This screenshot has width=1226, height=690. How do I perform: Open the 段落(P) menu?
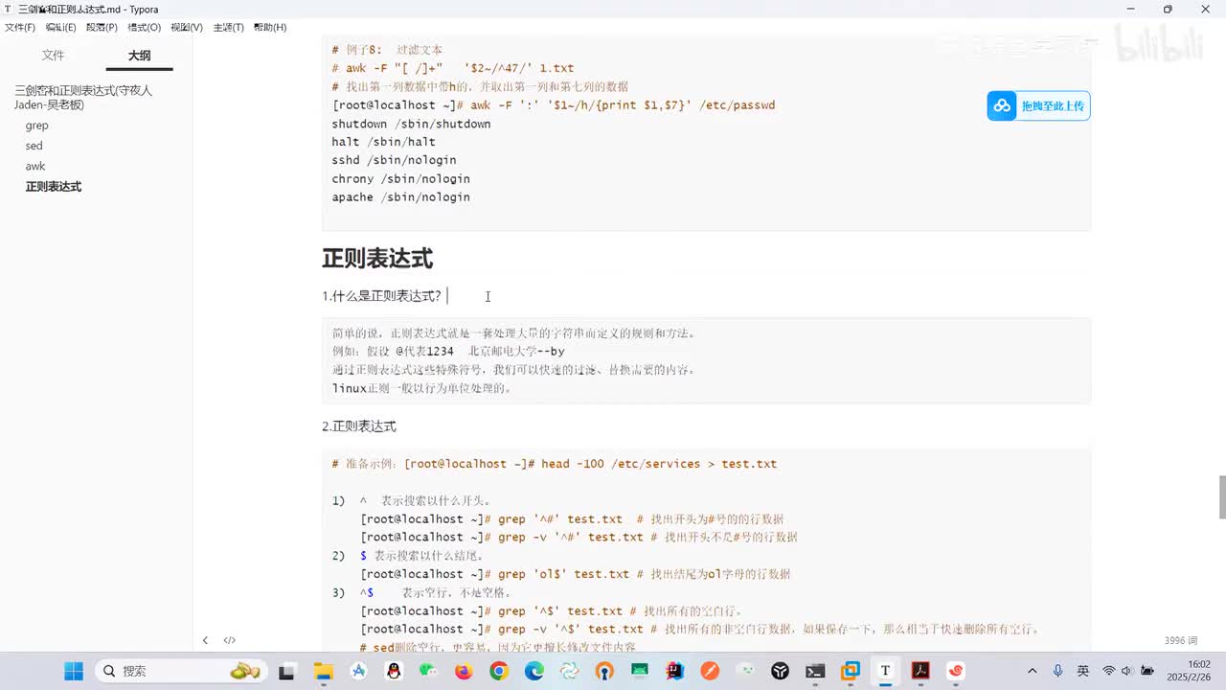tap(102, 28)
